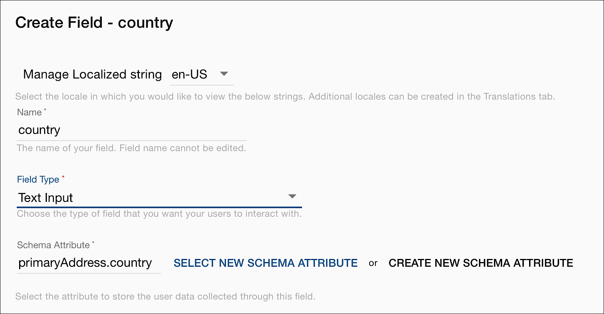Click the required asterisk beside Schema Attribute

click(x=93, y=243)
